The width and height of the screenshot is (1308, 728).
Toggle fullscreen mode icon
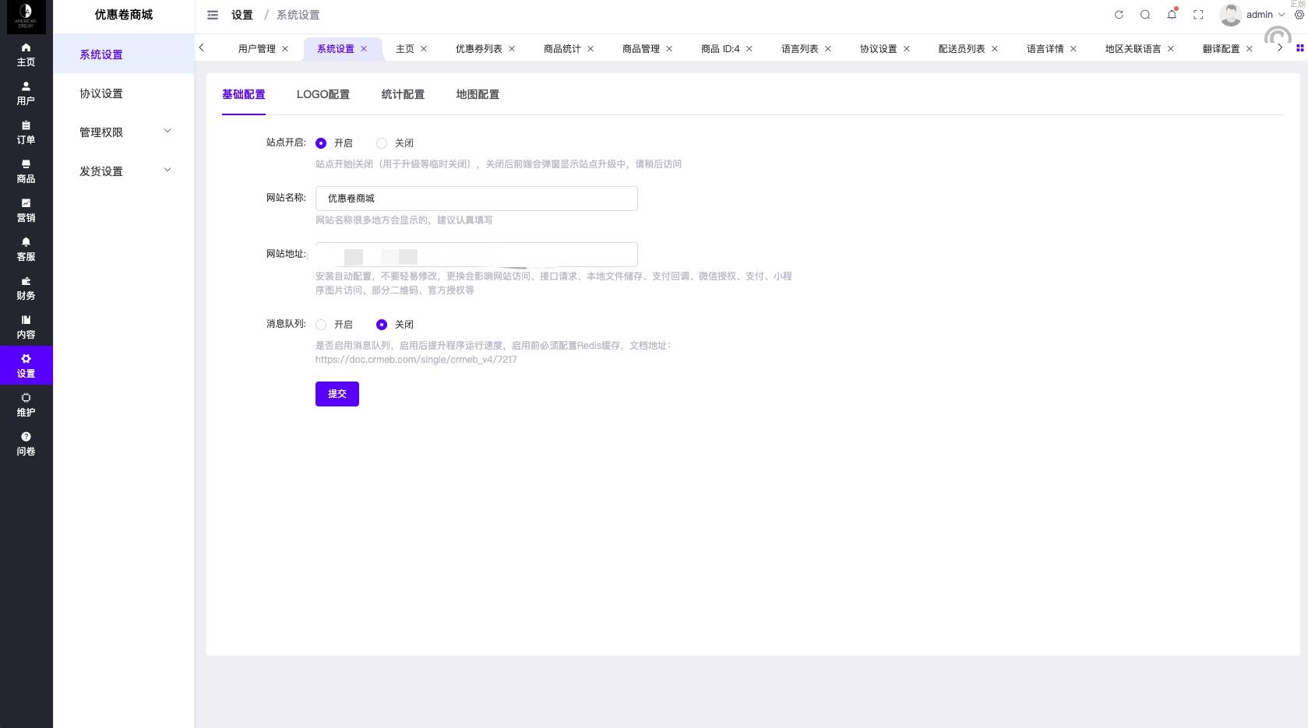click(x=1198, y=15)
